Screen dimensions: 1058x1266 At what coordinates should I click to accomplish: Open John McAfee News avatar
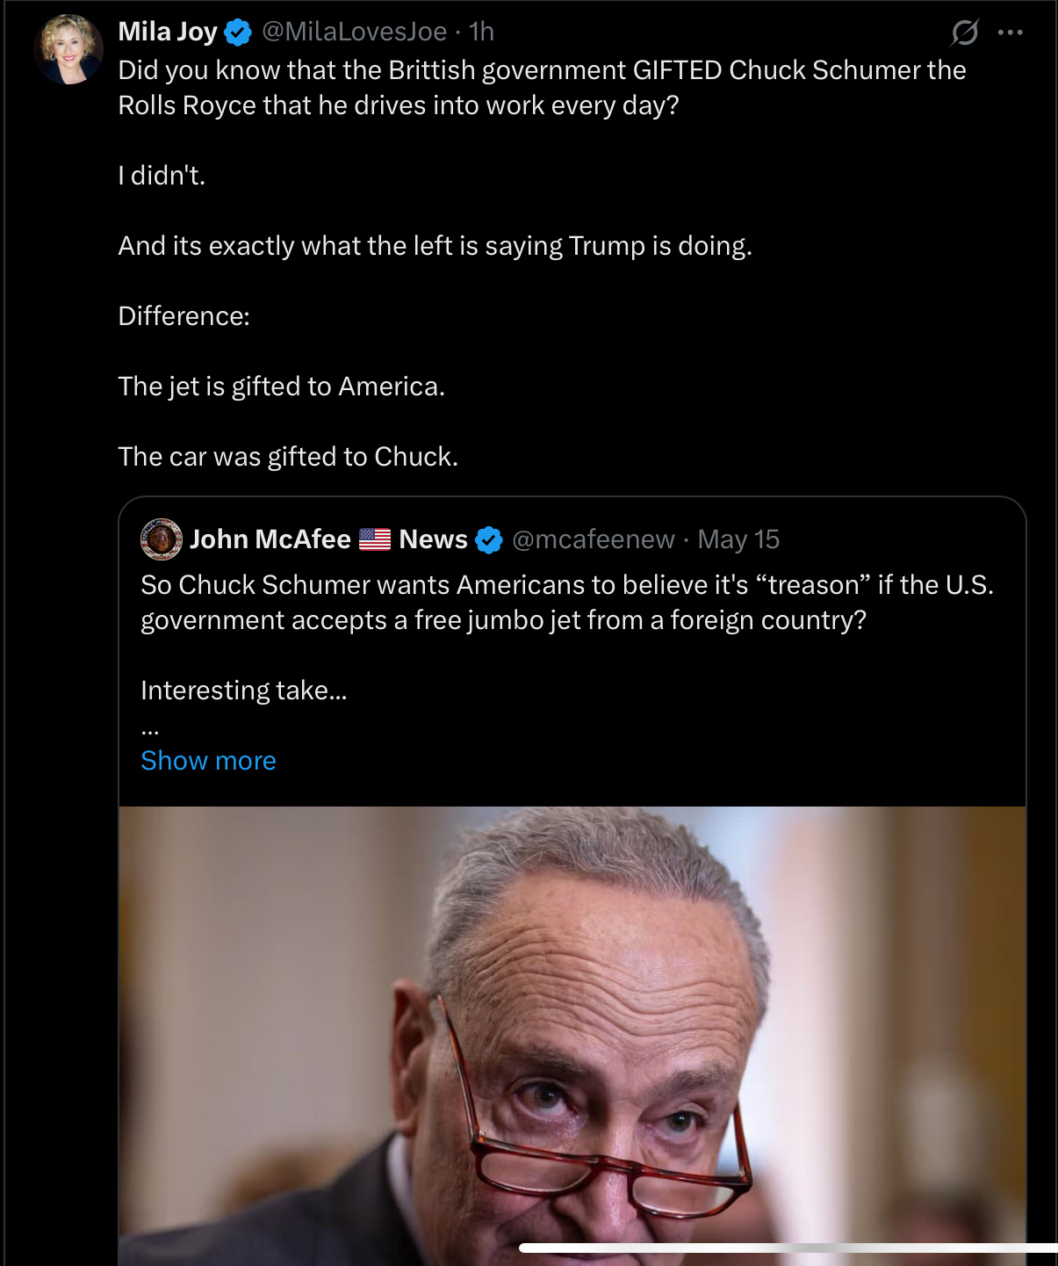(162, 539)
